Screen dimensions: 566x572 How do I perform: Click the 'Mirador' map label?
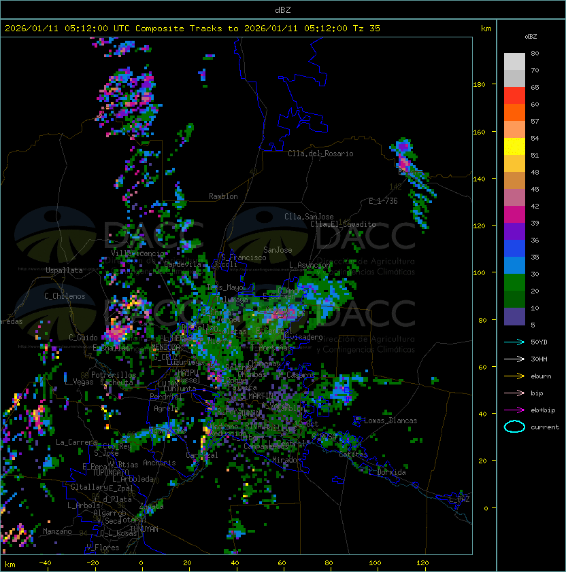coord(287,460)
